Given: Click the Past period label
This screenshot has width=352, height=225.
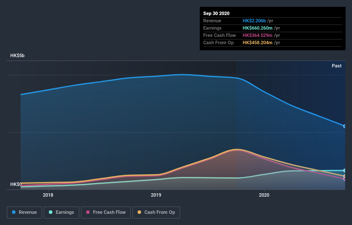Looking at the screenshot, I should [x=337, y=66].
